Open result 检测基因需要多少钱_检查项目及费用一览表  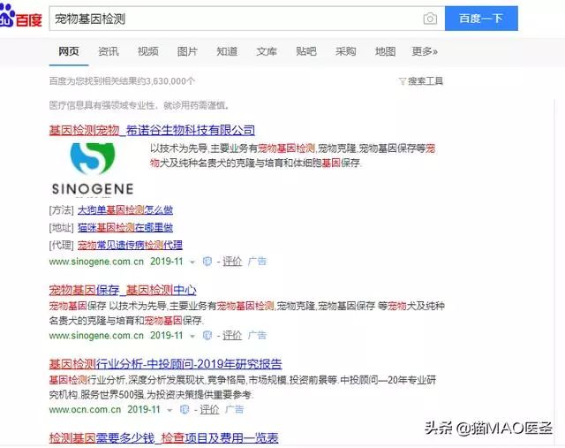pos(164,438)
